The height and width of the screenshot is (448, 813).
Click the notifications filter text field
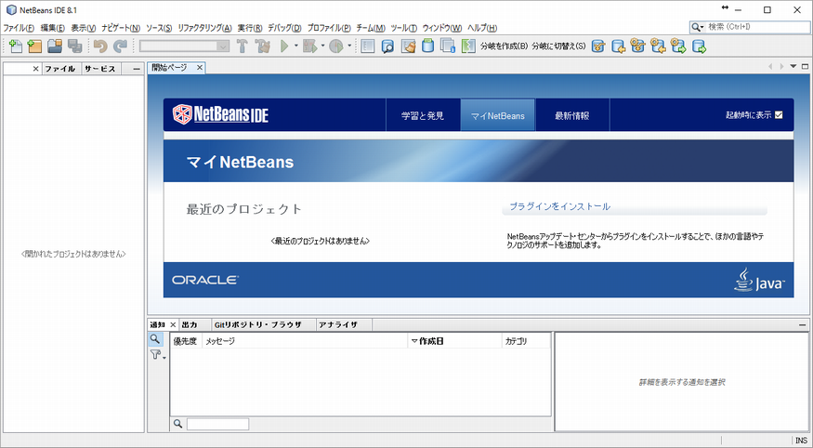pos(217,424)
